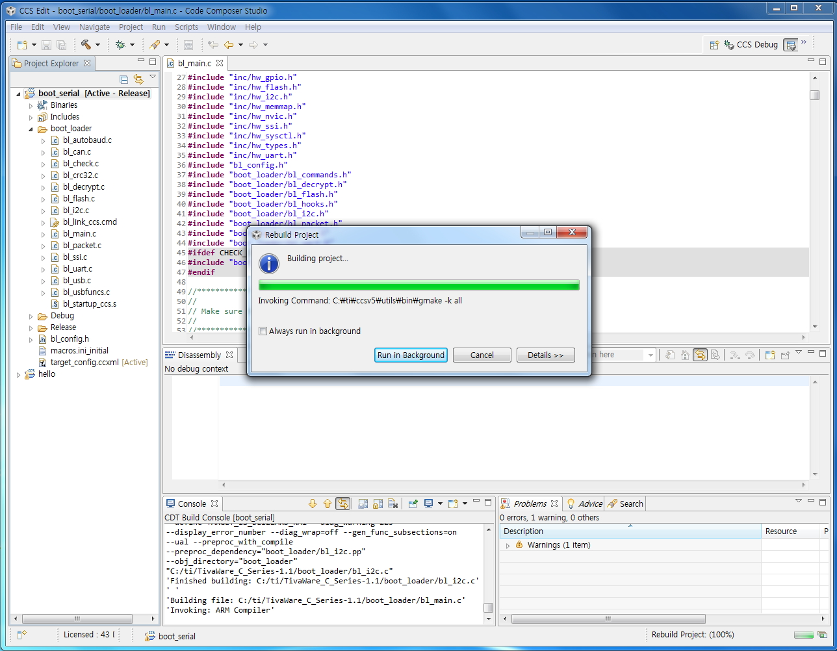The width and height of the screenshot is (837, 651).
Task: Select the CCS Debug perspective
Action: point(751,45)
